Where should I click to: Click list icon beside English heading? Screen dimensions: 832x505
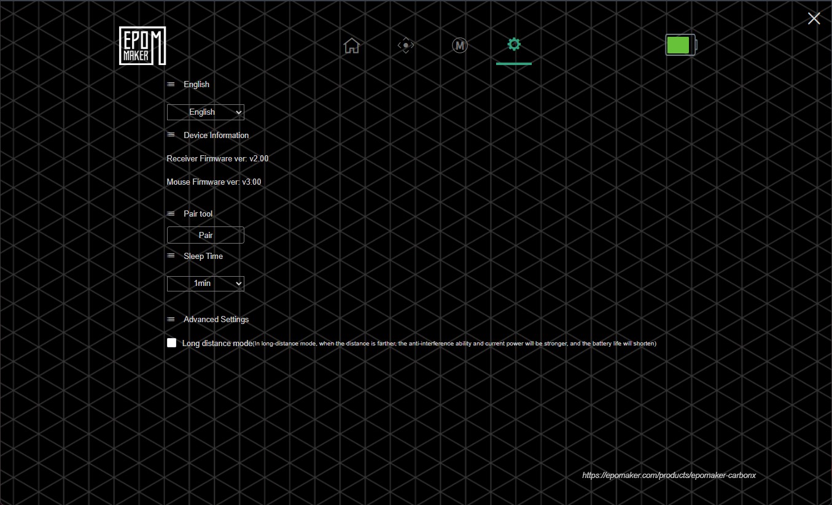[x=171, y=84]
